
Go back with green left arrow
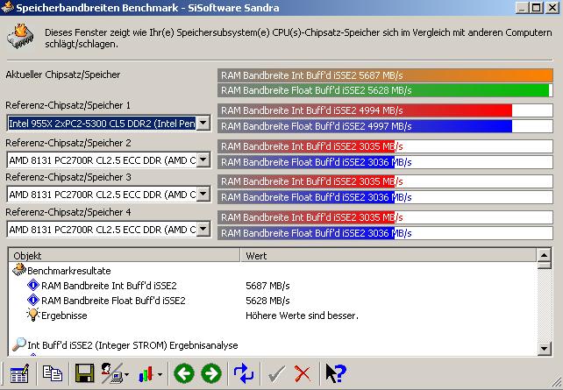coord(184,373)
